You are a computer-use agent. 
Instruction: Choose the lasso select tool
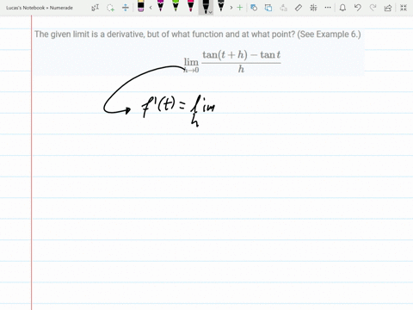coord(110,8)
